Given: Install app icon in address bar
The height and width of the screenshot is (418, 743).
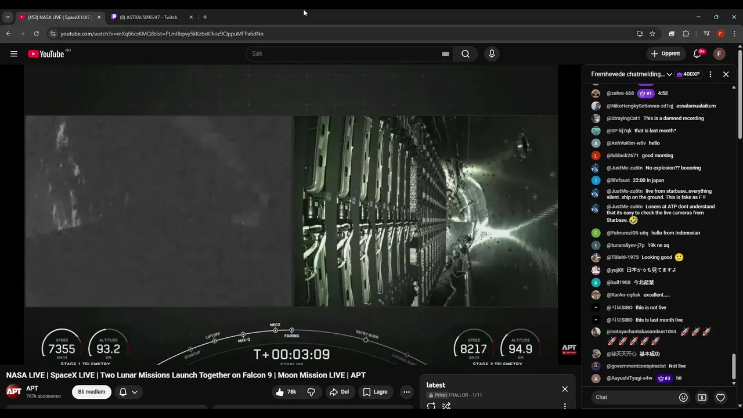Looking at the screenshot, I should click(640, 34).
